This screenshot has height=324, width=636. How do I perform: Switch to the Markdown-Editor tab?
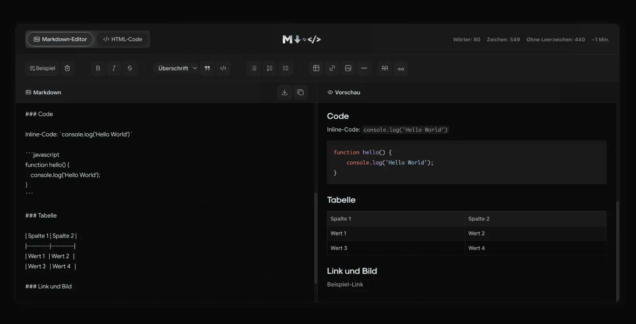[x=60, y=39]
